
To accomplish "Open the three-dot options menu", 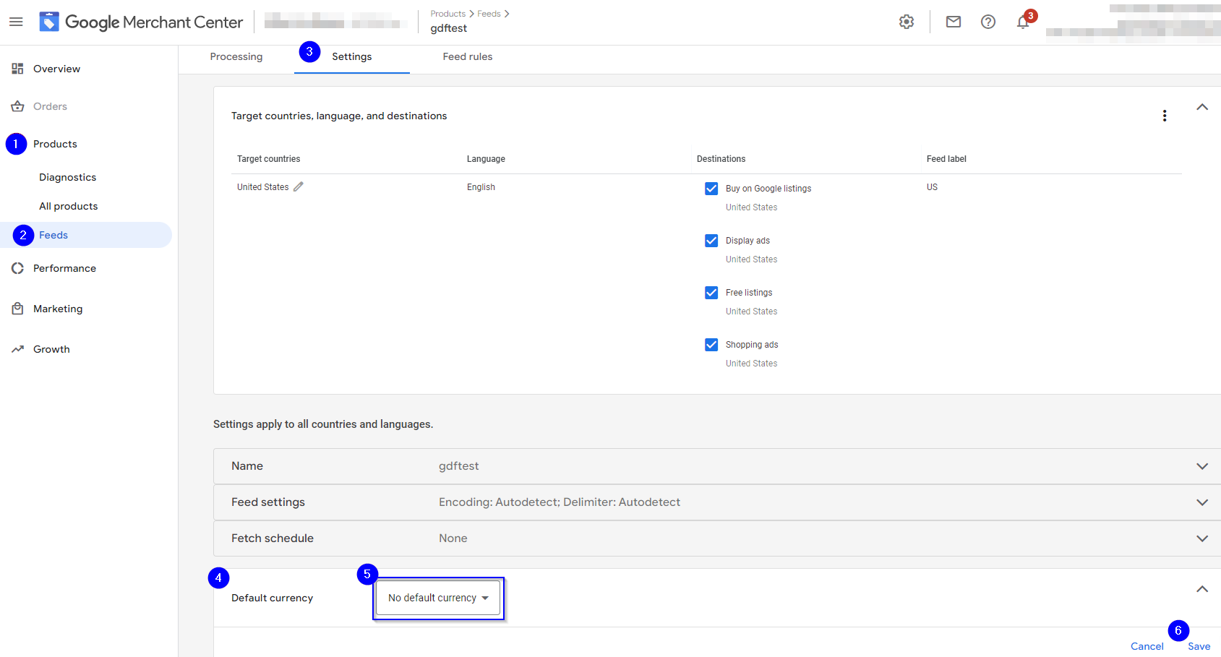I will point(1165,116).
